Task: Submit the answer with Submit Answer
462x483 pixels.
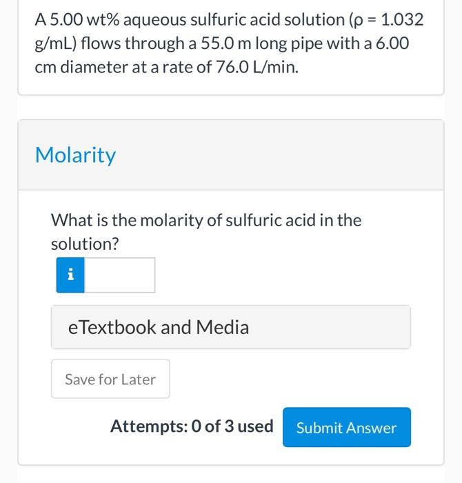Action: click(346, 427)
